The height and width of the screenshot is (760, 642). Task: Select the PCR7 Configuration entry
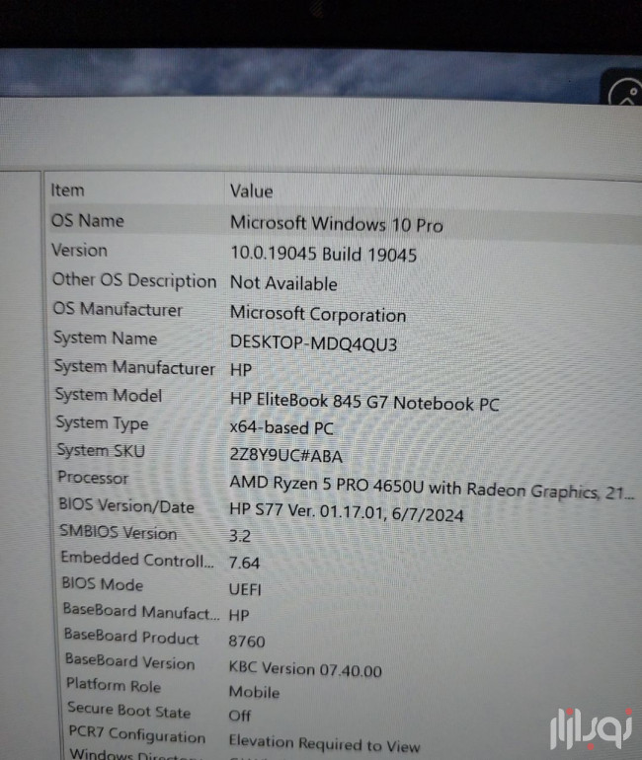tap(136, 735)
